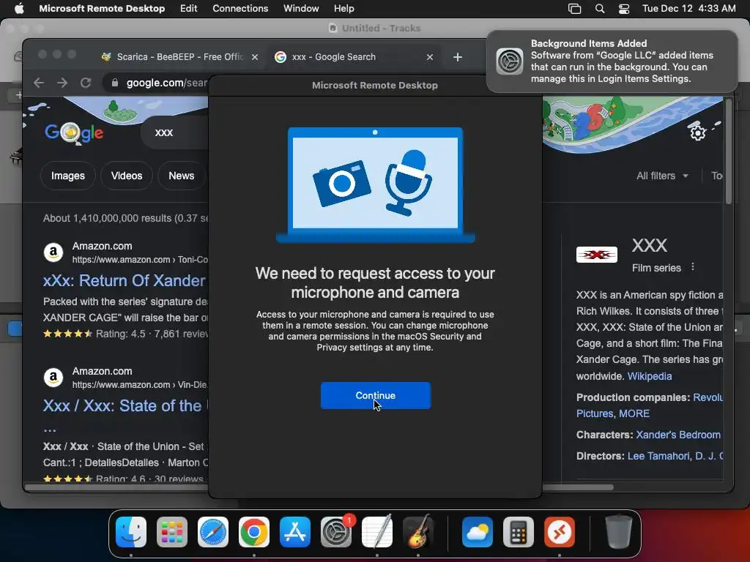Screen dimensions: 750x562
Task: Open TextEdit from the Dock
Action: coord(377,532)
